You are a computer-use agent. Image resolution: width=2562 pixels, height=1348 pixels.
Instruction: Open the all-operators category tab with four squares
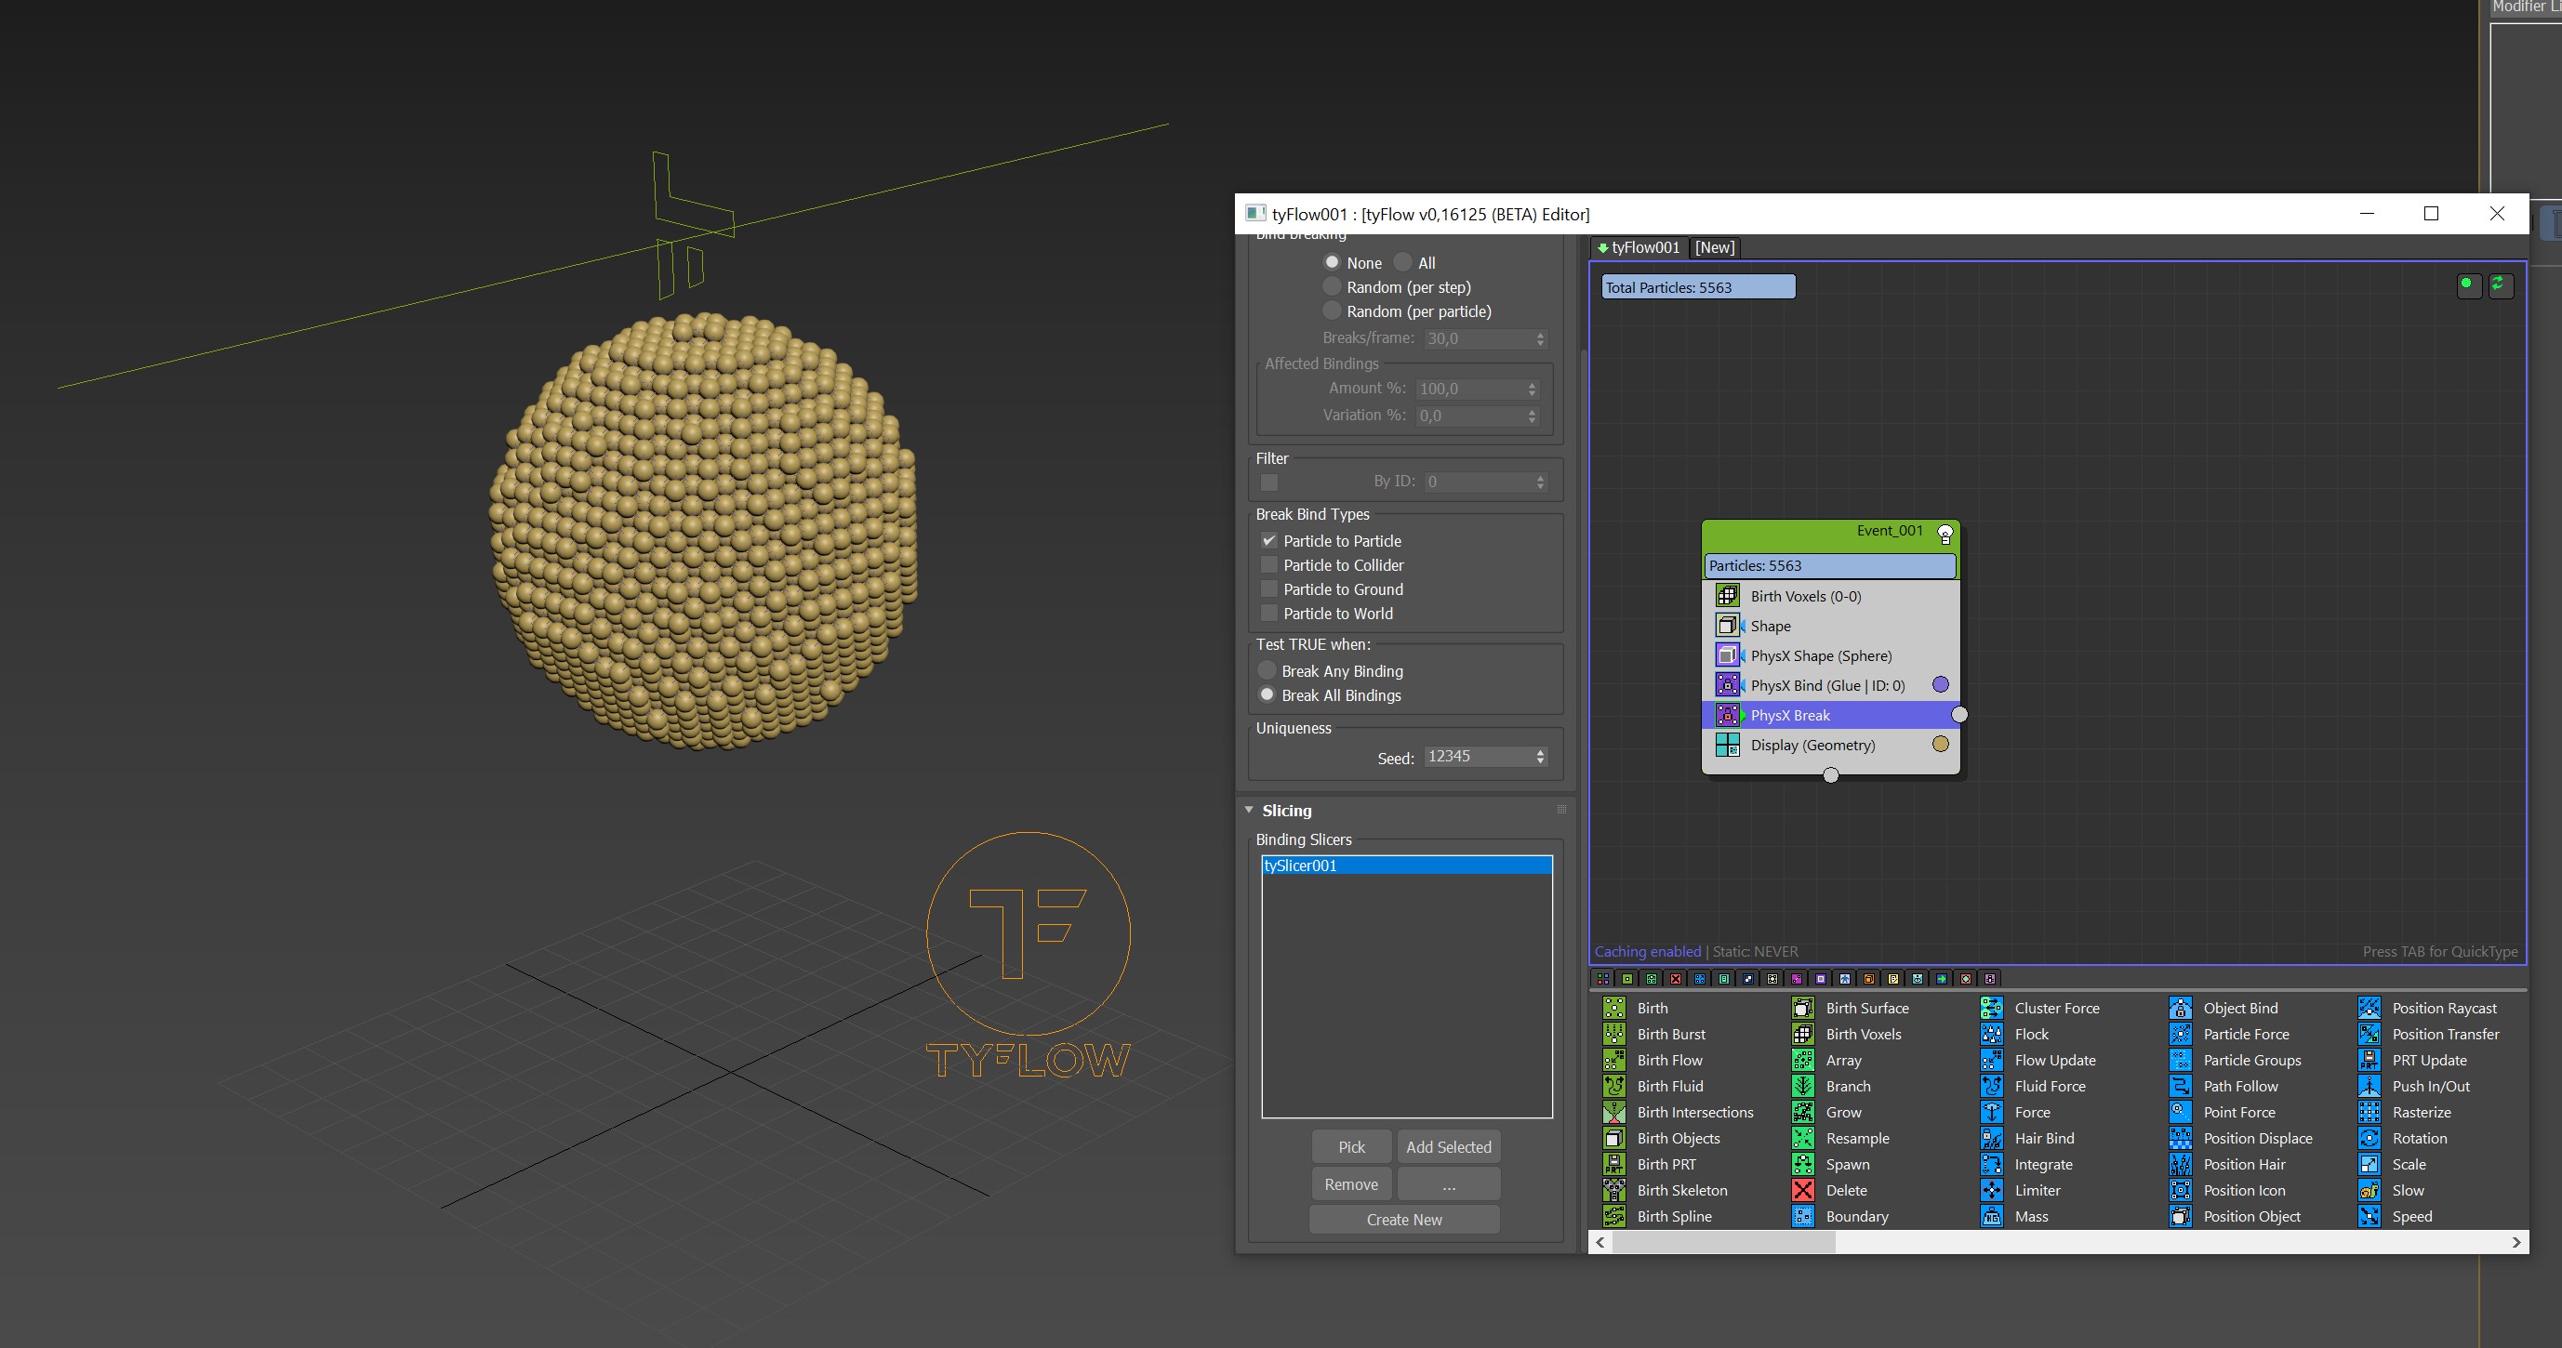(1603, 979)
